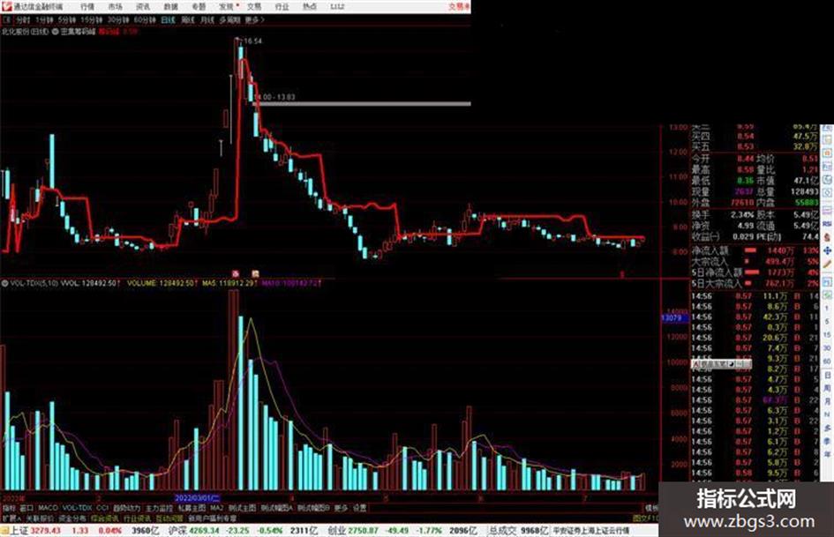Open the 数据 menu
This screenshot has height=537, width=834.
(x=170, y=6)
